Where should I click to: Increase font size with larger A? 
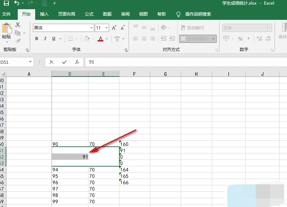coord(114,28)
